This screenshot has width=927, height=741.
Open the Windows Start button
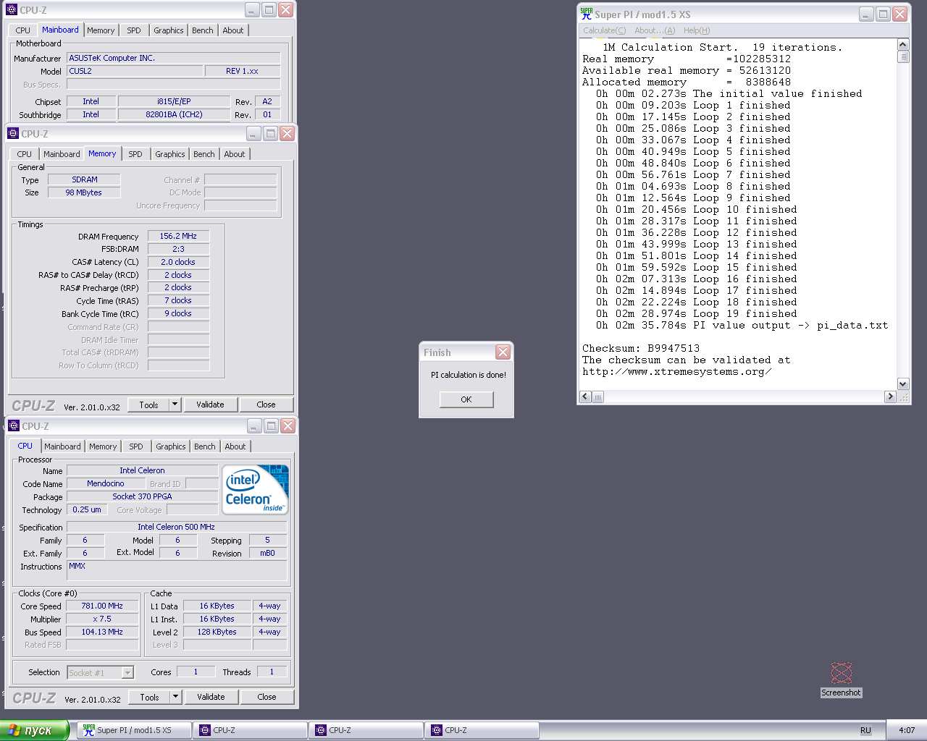[x=34, y=730]
